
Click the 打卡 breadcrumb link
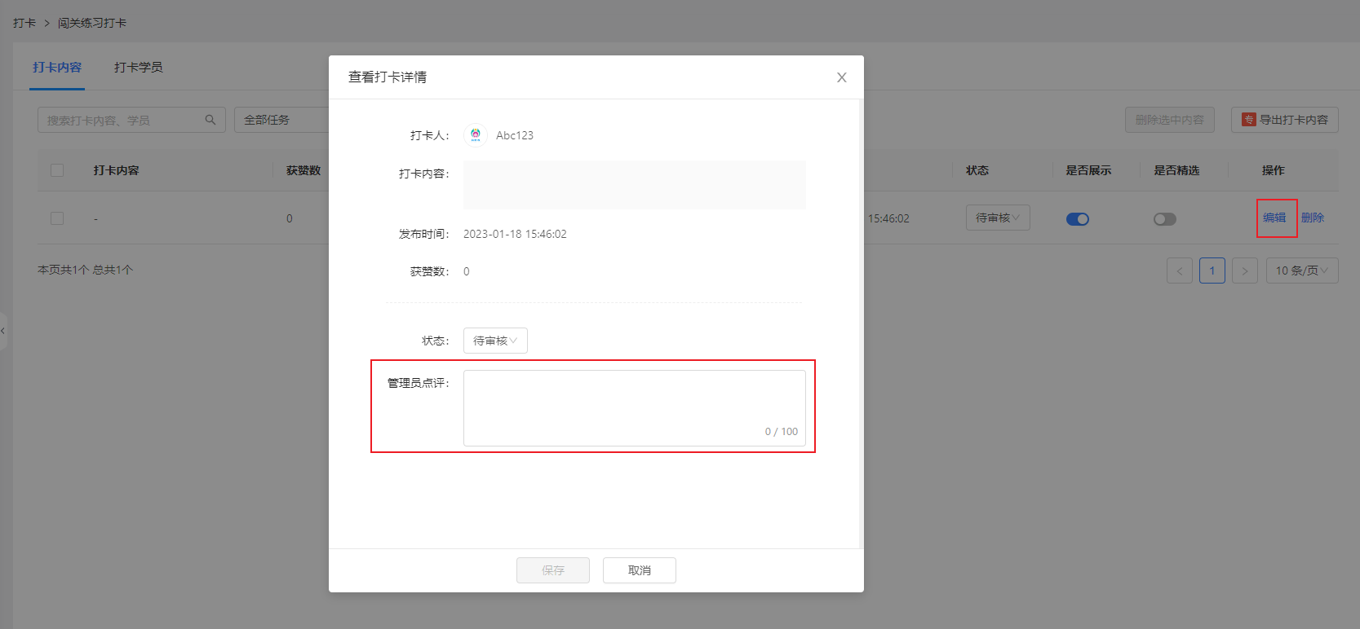[x=24, y=23]
